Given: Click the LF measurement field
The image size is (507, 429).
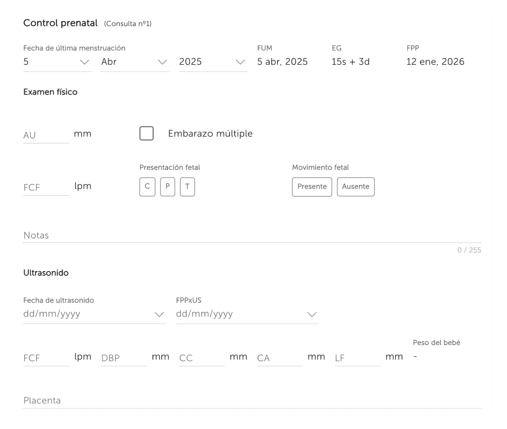Looking at the screenshot, I should coord(358,358).
